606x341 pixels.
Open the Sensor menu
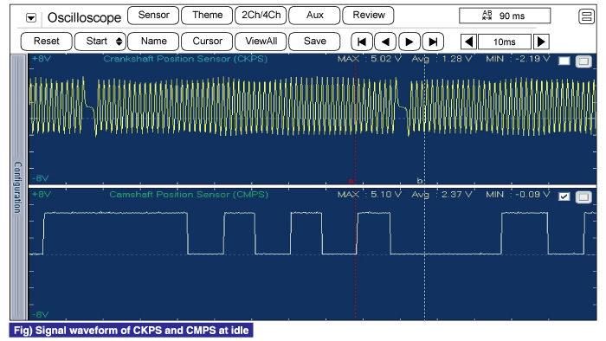(153, 16)
